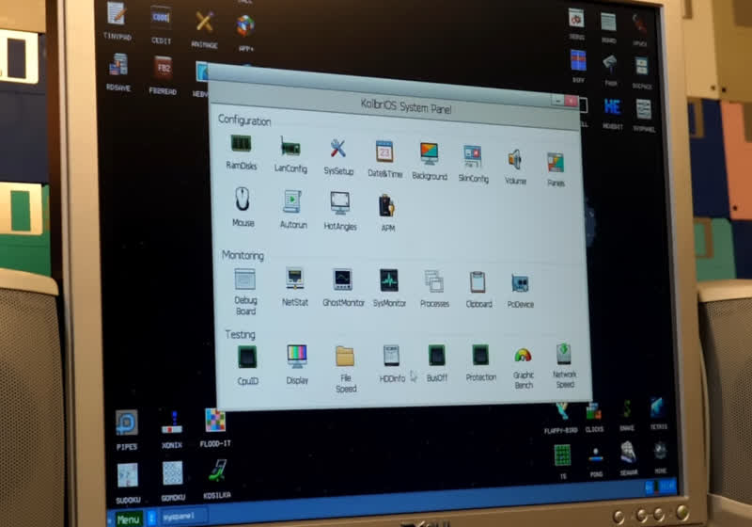The height and width of the screenshot is (527, 752).
Task: Open the DOCPACK desktop icon
Action: (641, 73)
